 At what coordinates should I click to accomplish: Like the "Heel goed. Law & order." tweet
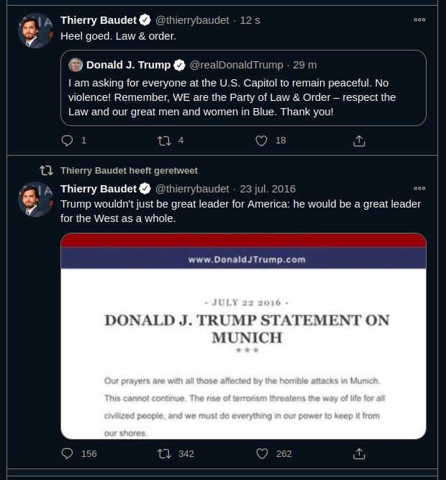point(262,141)
